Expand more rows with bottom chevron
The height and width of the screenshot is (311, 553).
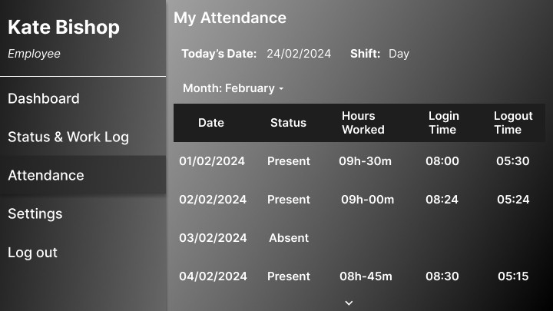coord(349,303)
